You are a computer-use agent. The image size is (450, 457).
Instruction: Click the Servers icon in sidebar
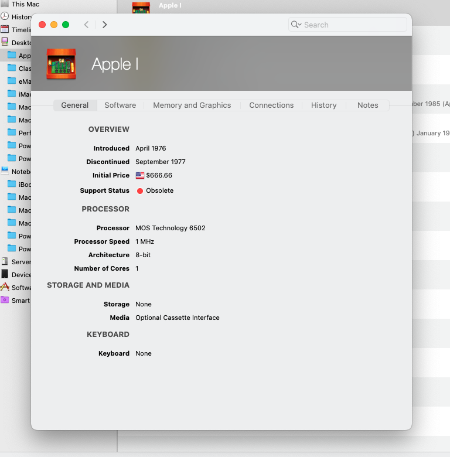click(x=5, y=261)
